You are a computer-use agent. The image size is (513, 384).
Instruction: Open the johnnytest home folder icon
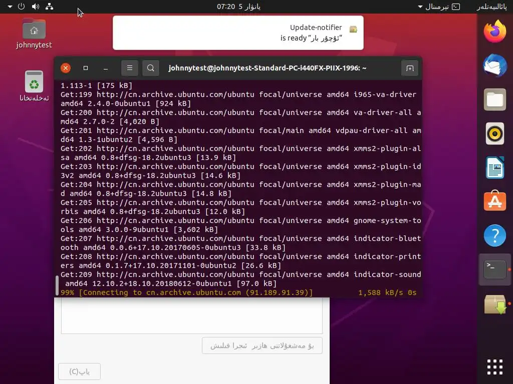coord(34,33)
